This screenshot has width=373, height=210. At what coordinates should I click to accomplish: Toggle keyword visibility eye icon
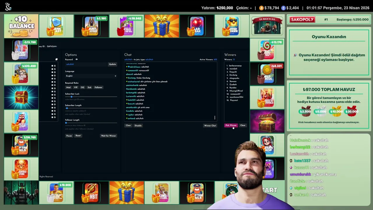point(77,59)
